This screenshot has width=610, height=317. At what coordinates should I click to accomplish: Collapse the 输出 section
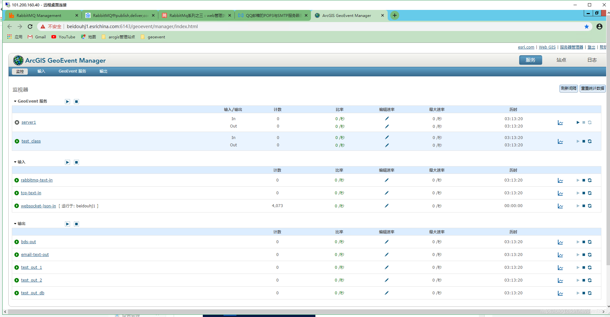15,224
